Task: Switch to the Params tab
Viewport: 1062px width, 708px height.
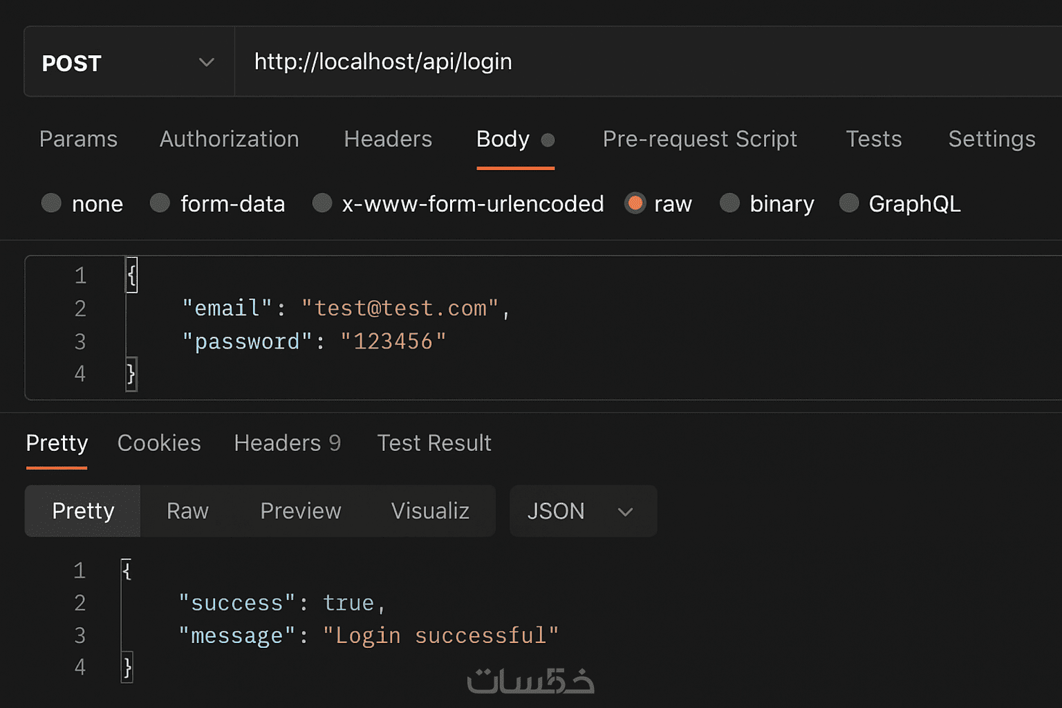Action: [x=78, y=139]
